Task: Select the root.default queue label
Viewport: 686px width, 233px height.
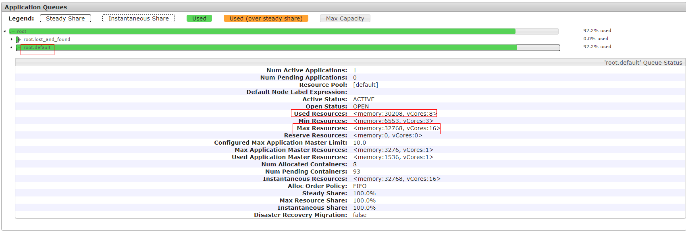Action: pyautogui.click(x=37, y=47)
